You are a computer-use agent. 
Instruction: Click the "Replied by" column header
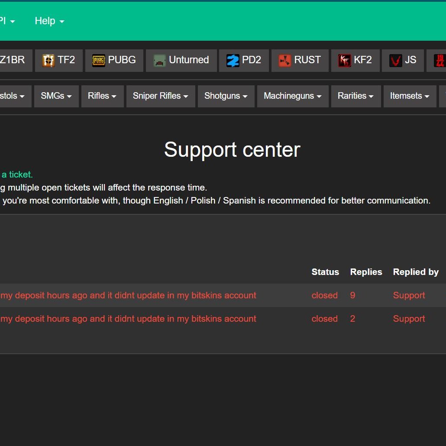click(x=416, y=272)
